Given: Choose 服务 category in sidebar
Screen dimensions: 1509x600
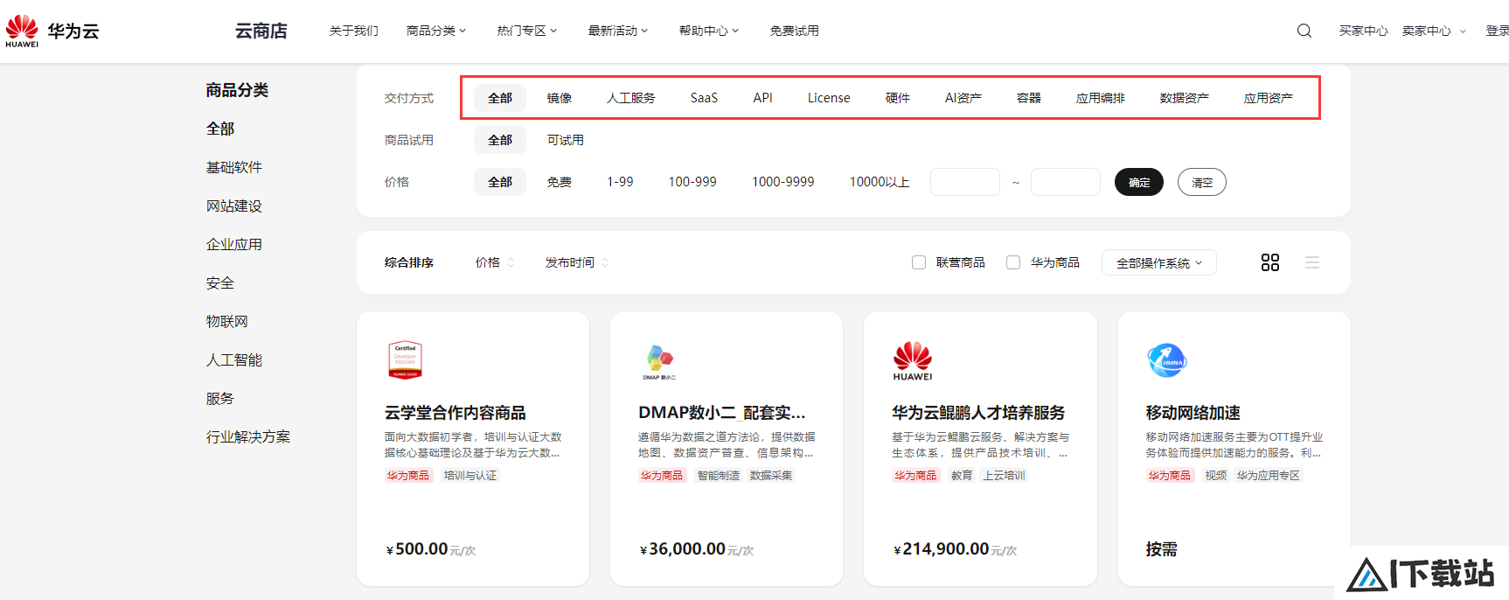Looking at the screenshot, I should pyautogui.click(x=220, y=398).
